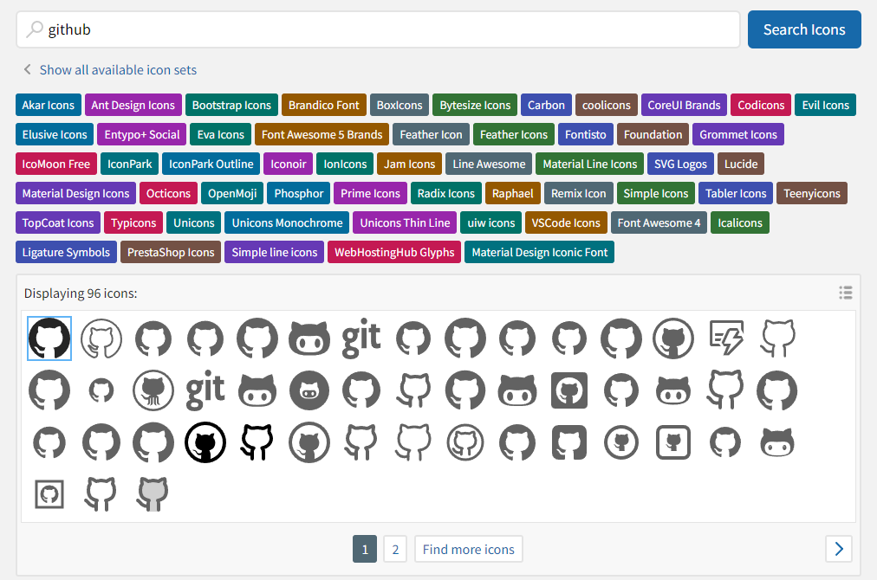Filter by Bootstrap Icons set
The image size is (877, 580).
tap(231, 105)
